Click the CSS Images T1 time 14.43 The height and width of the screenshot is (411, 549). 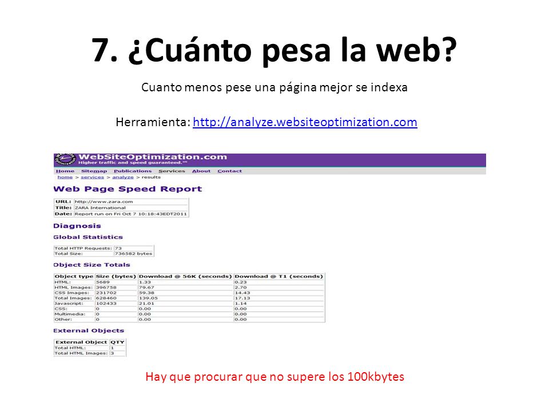[242, 293]
